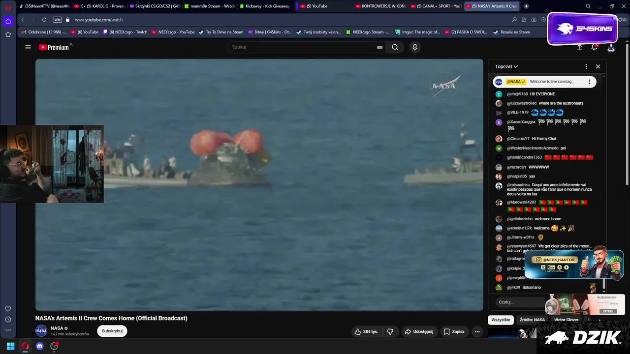Start voice search with the microphone icon

415,47
